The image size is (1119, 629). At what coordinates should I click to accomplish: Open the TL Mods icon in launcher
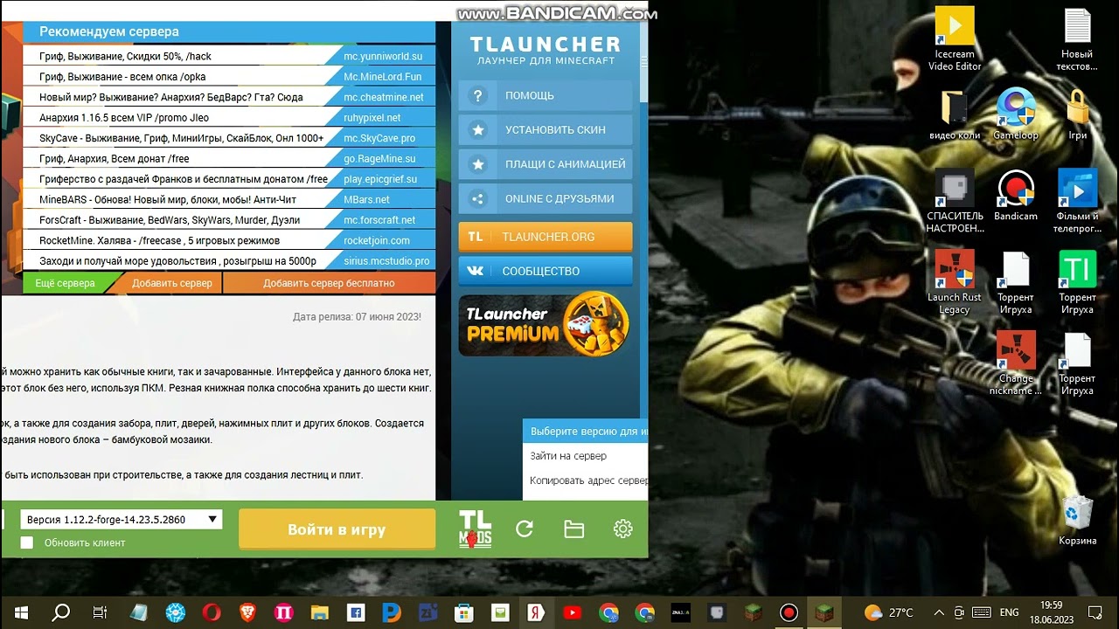(x=475, y=529)
